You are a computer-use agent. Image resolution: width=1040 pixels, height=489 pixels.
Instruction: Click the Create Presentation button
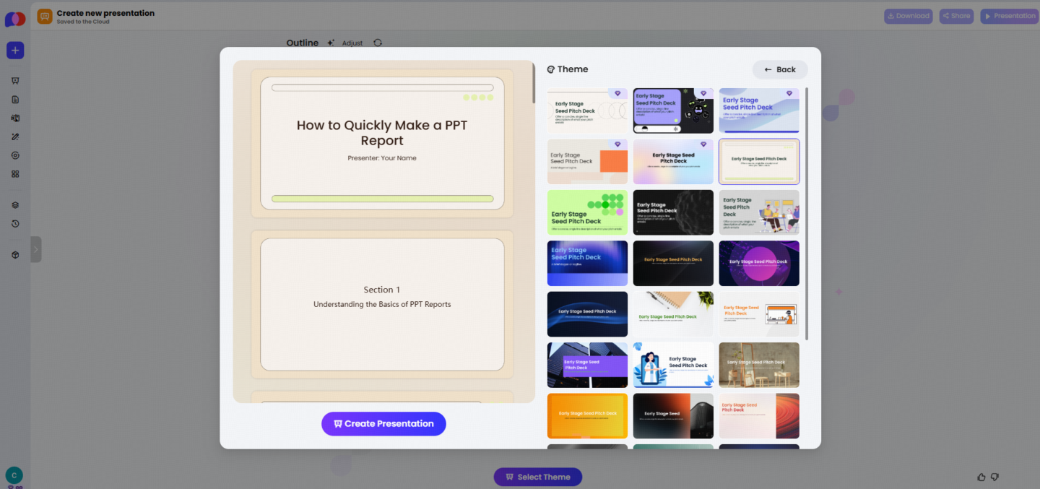(x=383, y=424)
